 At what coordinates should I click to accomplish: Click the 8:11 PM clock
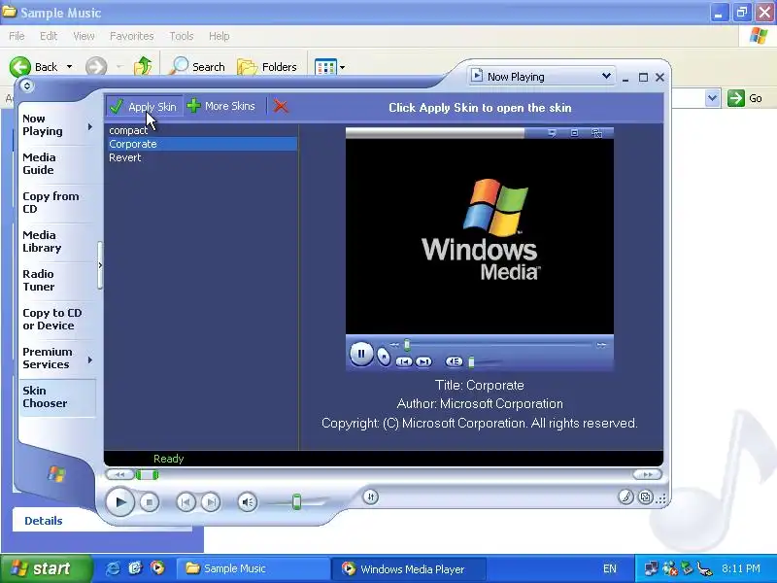coord(740,568)
